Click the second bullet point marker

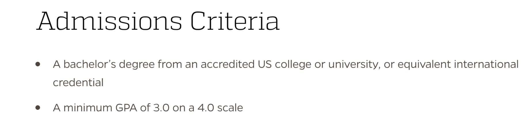tap(38, 108)
